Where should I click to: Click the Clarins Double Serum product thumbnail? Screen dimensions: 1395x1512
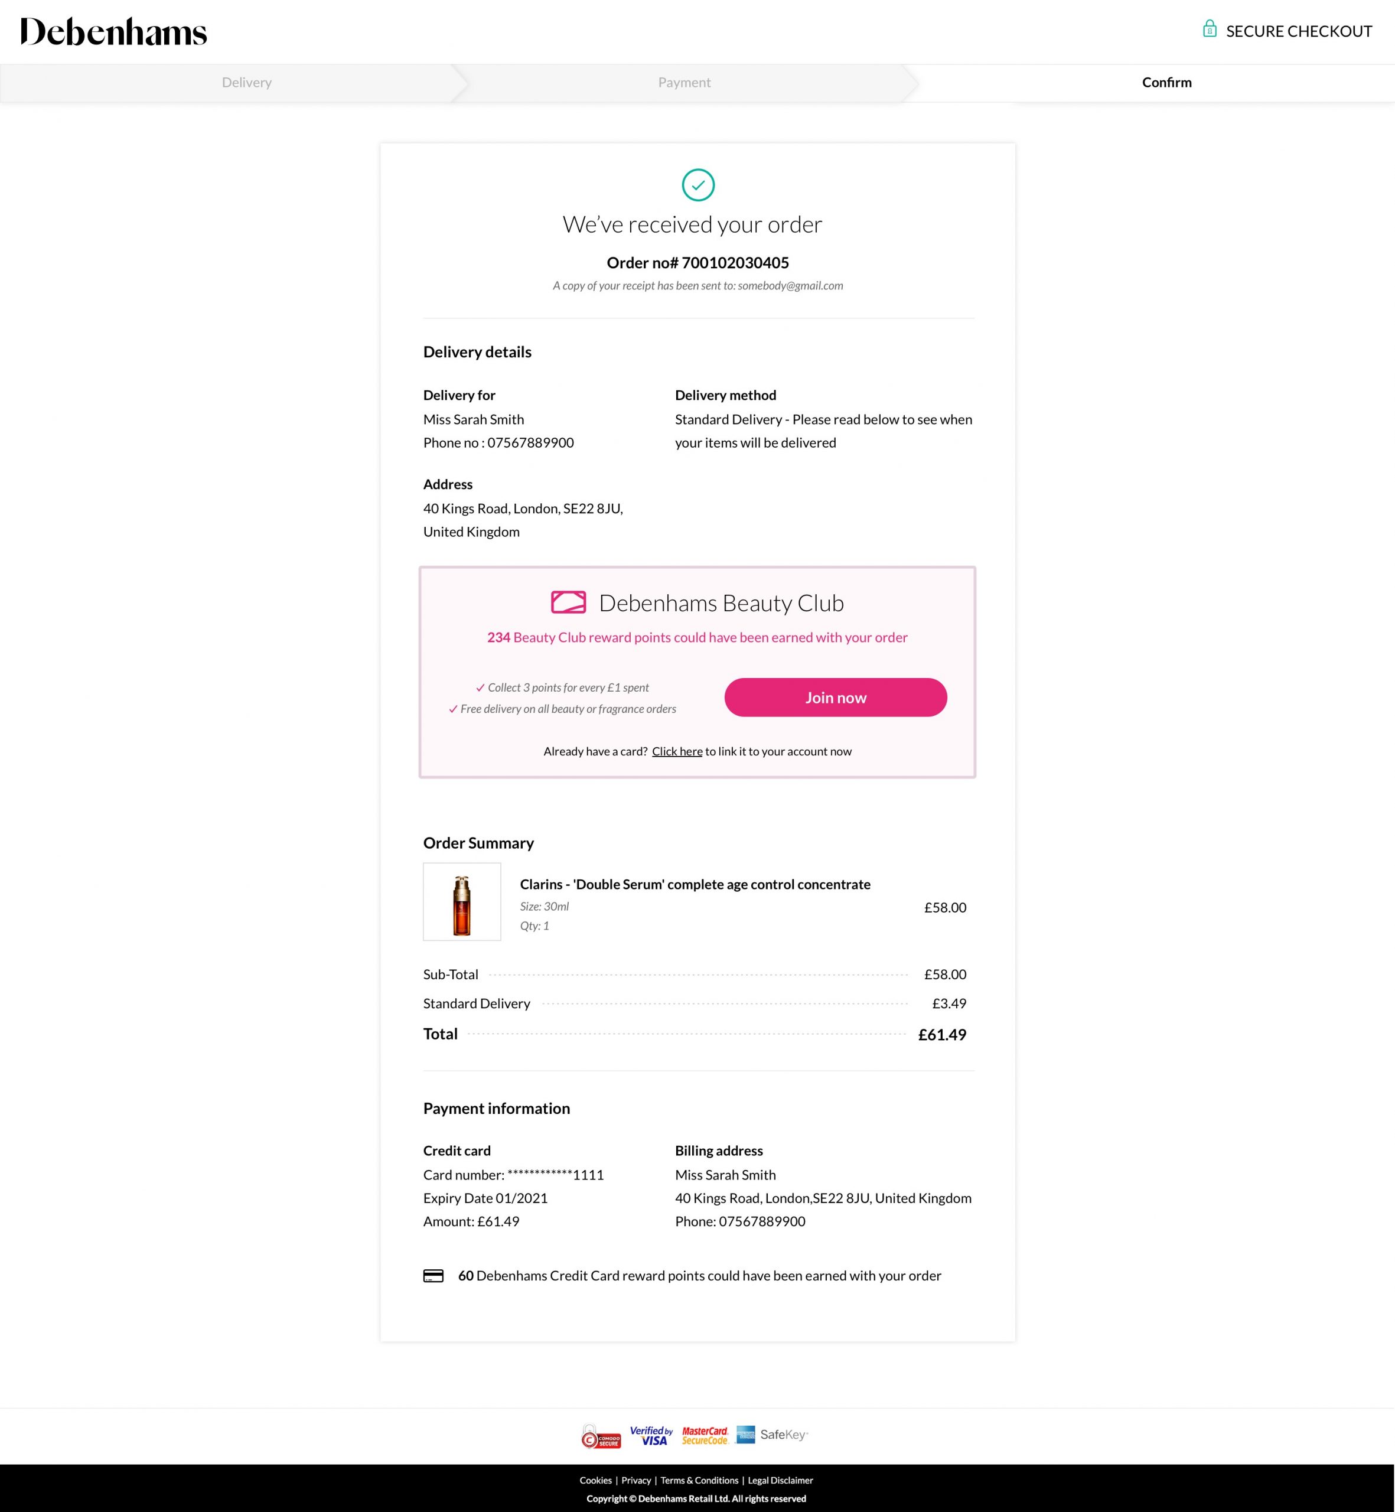pos(462,902)
